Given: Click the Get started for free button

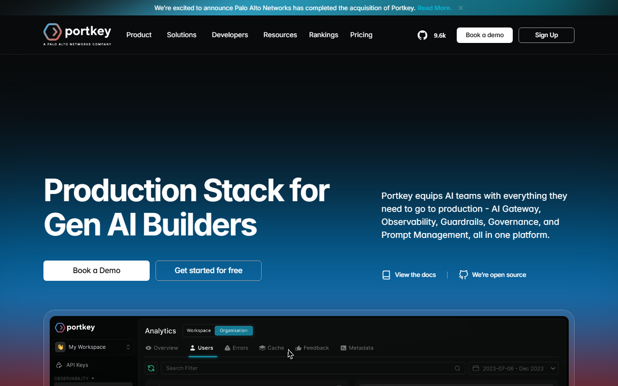Looking at the screenshot, I should pyautogui.click(x=209, y=271).
